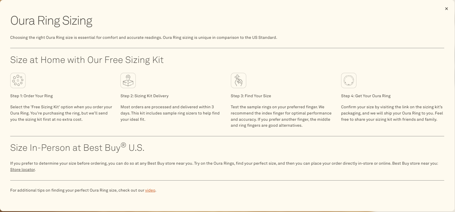Open the sizing tips video link
The image size is (455, 212).
[x=150, y=190]
